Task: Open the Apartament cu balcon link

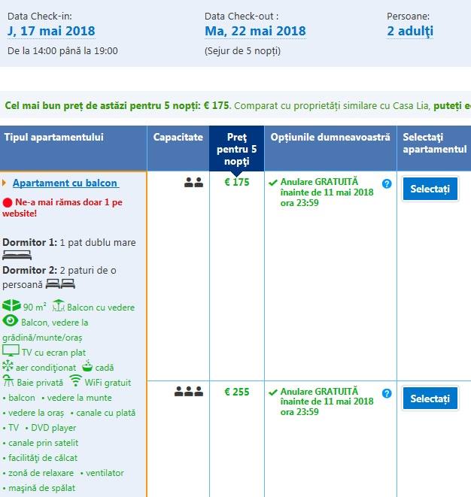Action: (65, 183)
